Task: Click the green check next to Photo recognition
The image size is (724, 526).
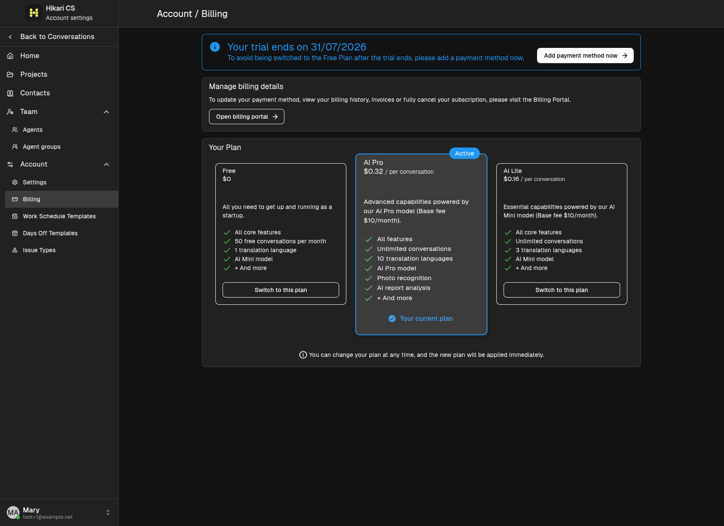Action: [x=369, y=278]
